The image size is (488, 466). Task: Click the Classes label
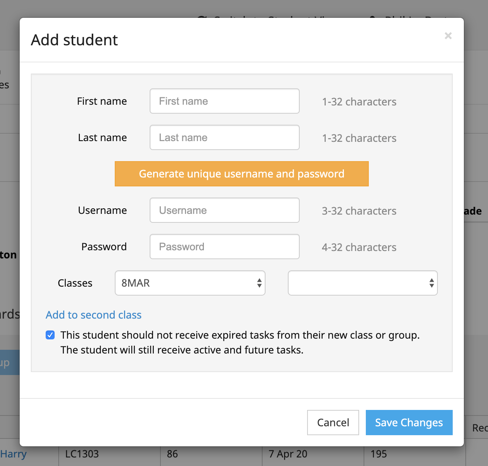[75, 283]
